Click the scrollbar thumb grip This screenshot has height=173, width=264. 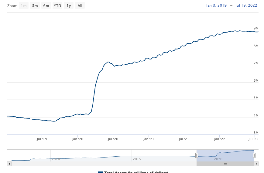(225, 164)
